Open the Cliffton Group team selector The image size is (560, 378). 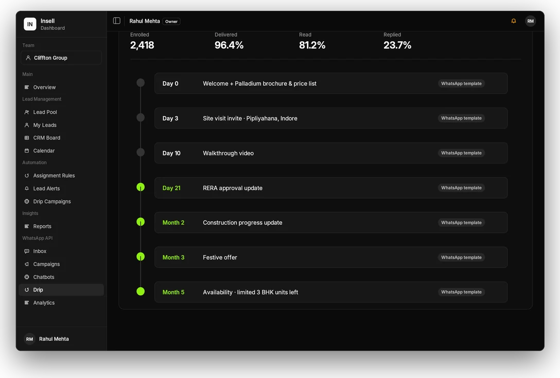(61, 58)
